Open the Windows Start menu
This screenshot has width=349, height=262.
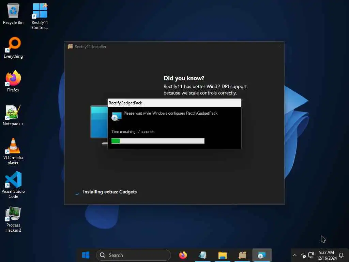tap(86, 255)
